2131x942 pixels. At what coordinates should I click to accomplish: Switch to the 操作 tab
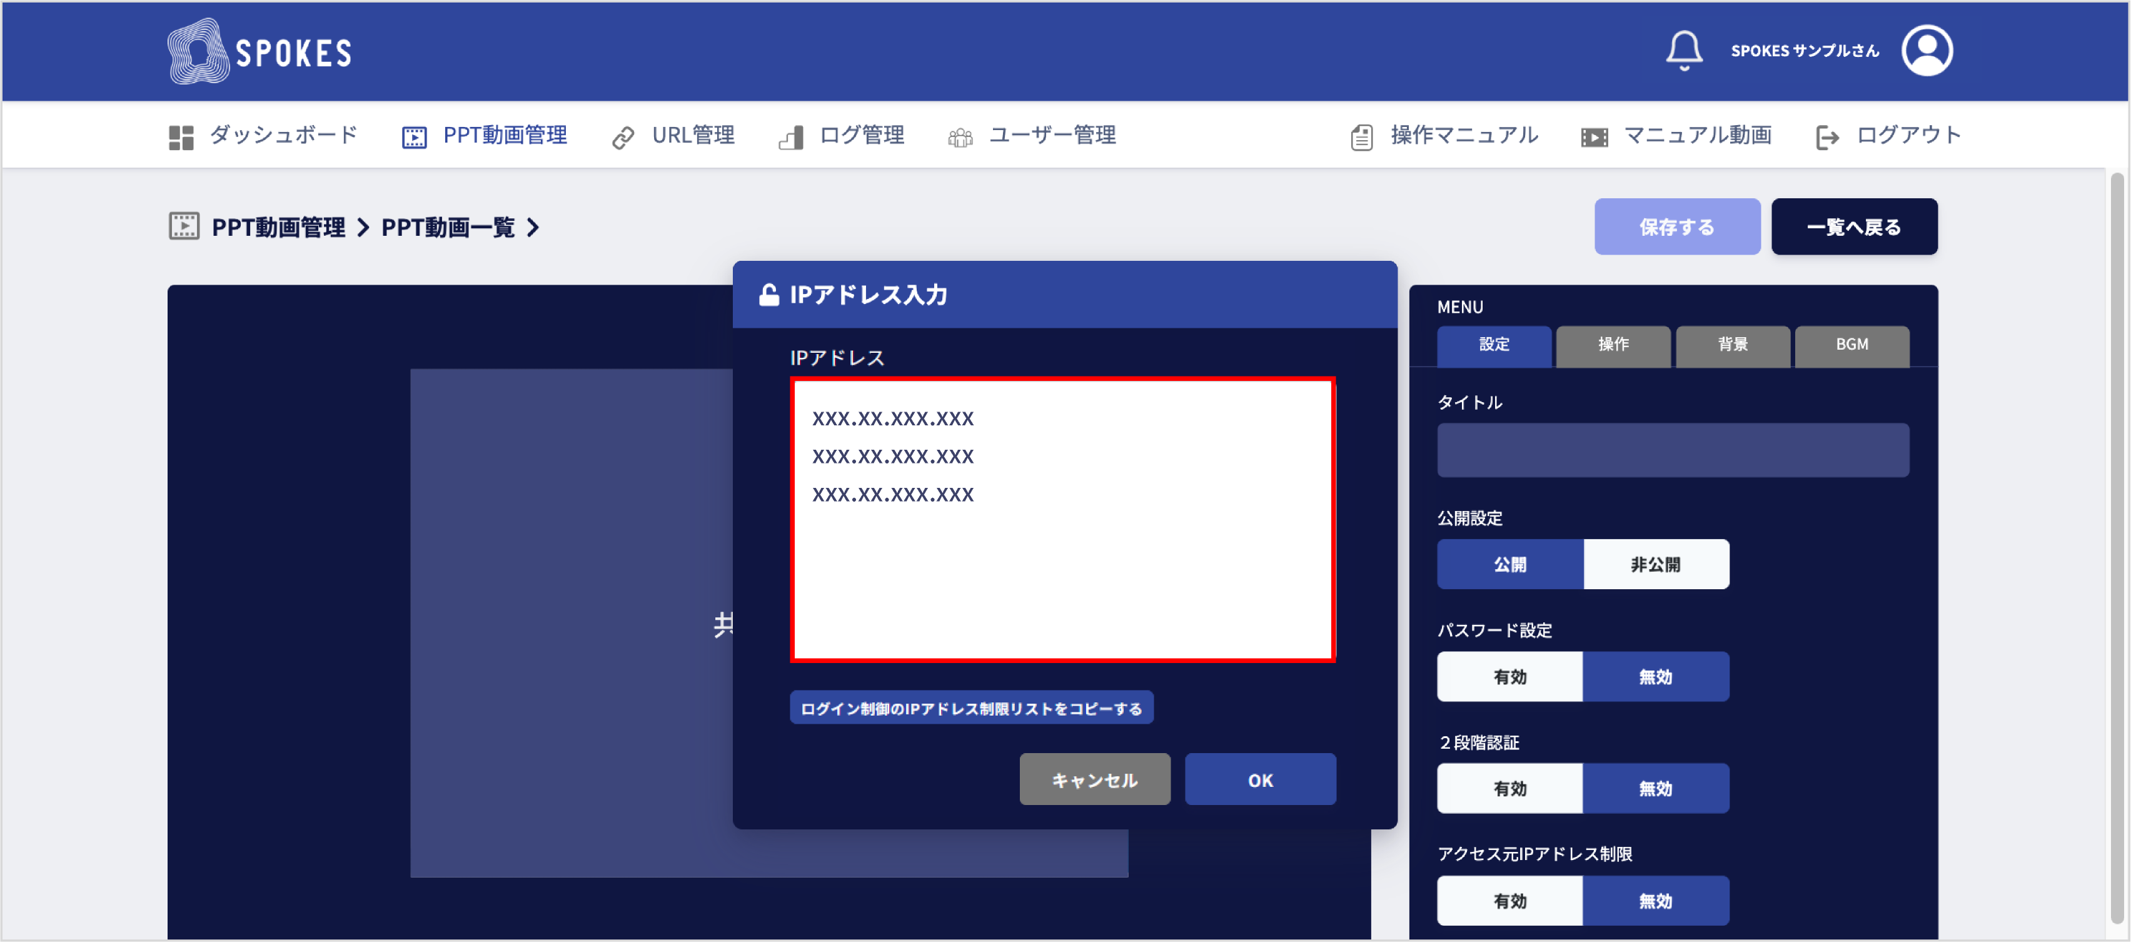(1613, 345)
